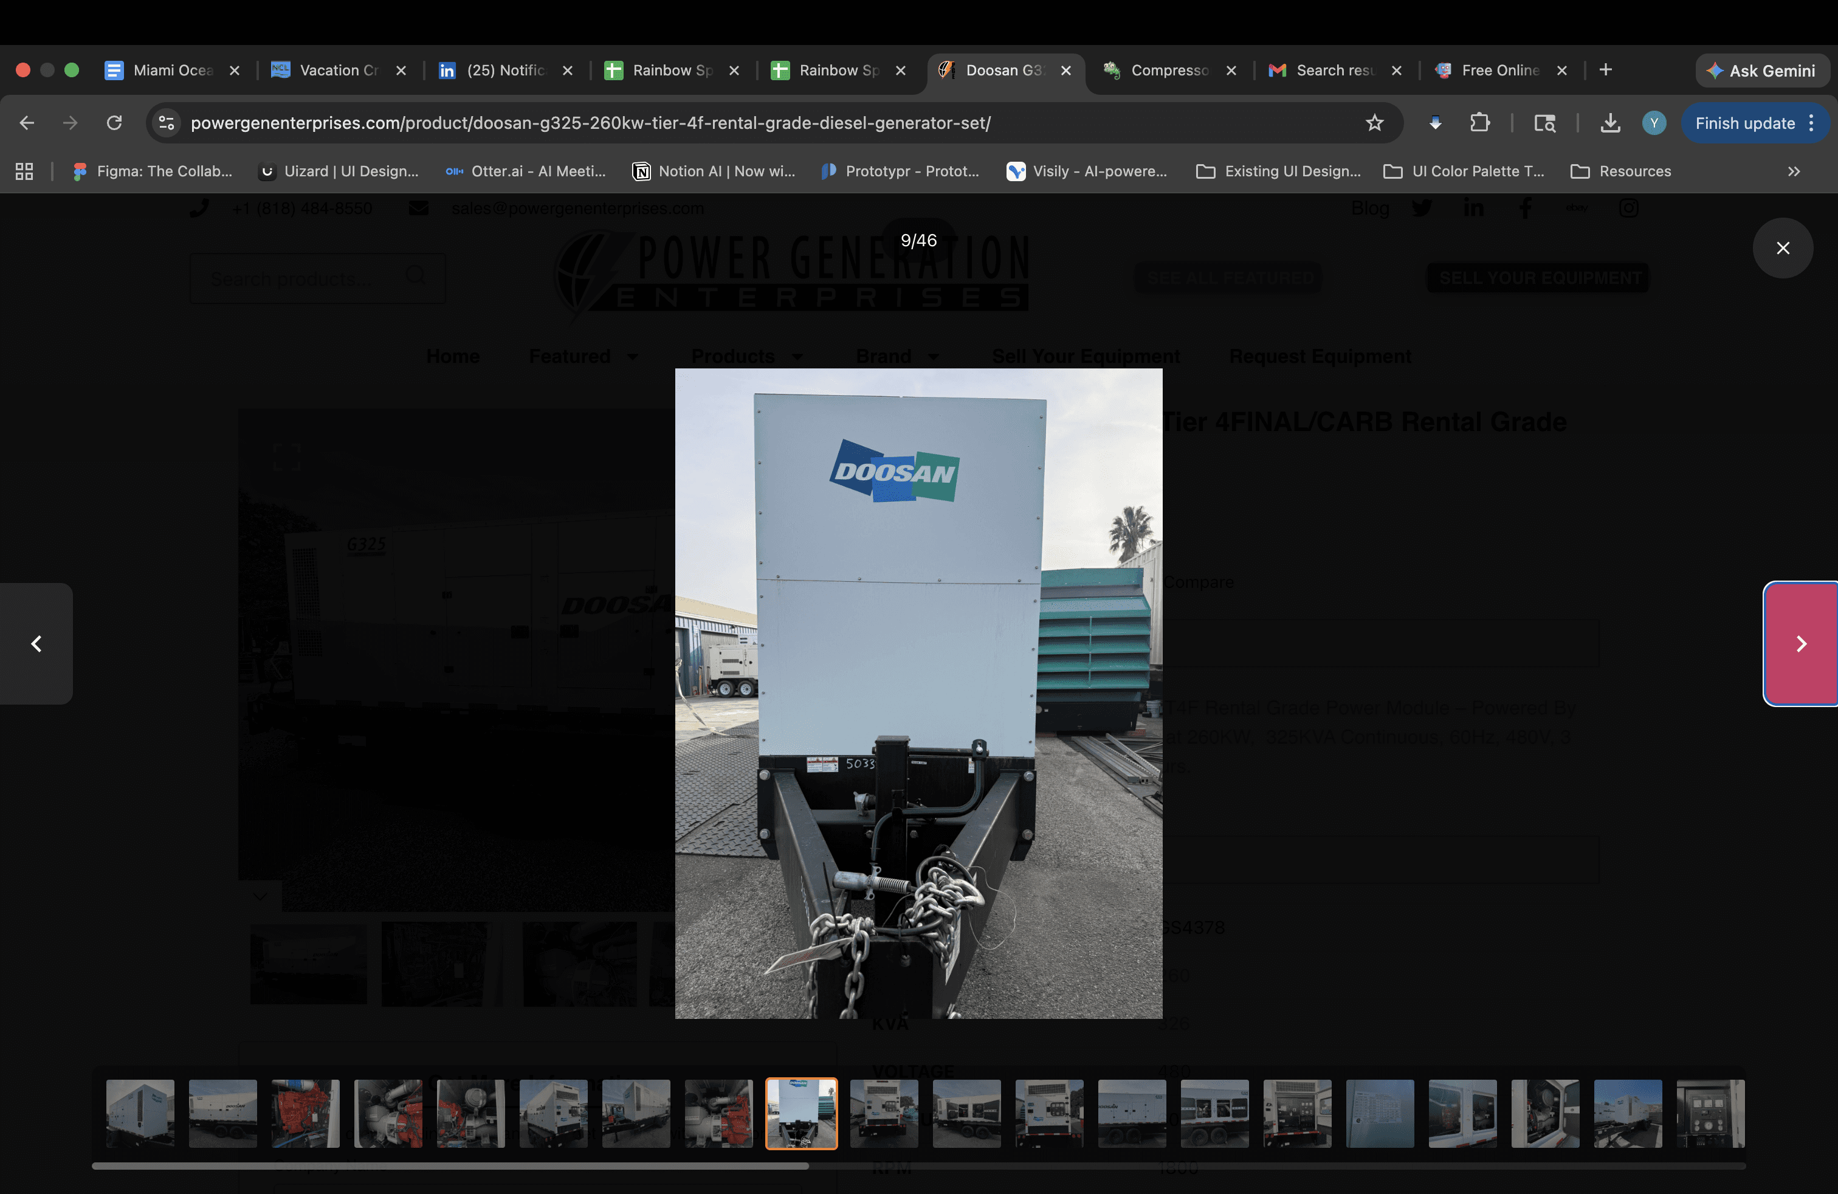
Task: Open UI Color Palette bookmark folder
Action: pyautogui.click(x=1464, y=171)
